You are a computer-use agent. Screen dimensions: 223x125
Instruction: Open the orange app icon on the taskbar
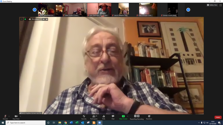click(94, 123)
